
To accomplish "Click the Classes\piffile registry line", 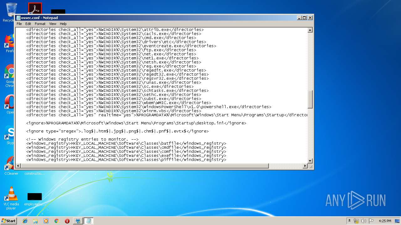I will tap(126, 160).
